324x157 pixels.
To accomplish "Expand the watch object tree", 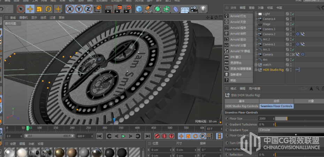I will point(256,65).
